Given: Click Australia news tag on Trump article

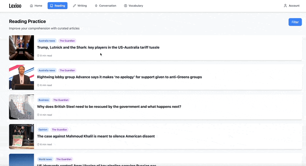Looking at the screenshot, I should 47,41.
